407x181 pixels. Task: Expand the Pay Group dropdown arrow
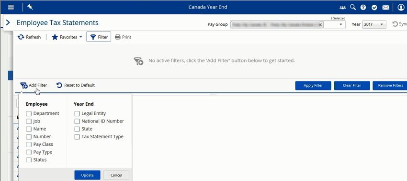click(x=341, y=24)
